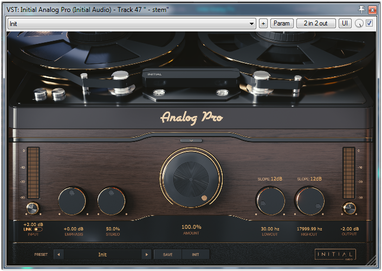Change the Highcut slope 12dB value
The image size is (382, 271).
tap(316, 179)
